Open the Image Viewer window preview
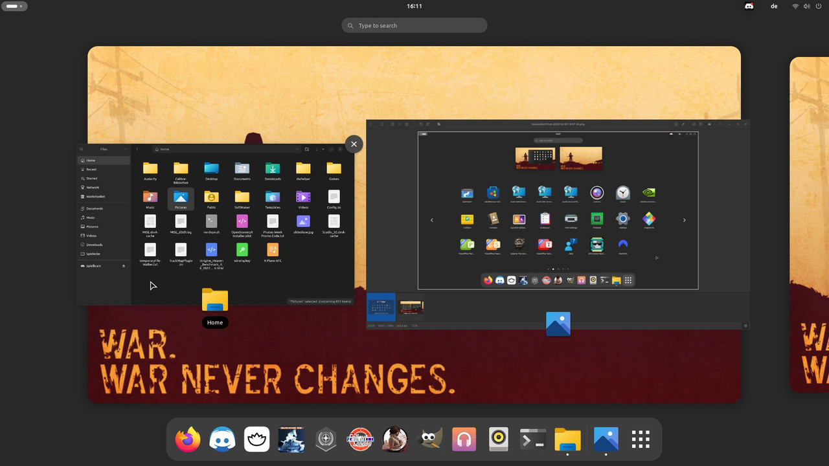This screenshot has height=466, width=829. [558, 225]
